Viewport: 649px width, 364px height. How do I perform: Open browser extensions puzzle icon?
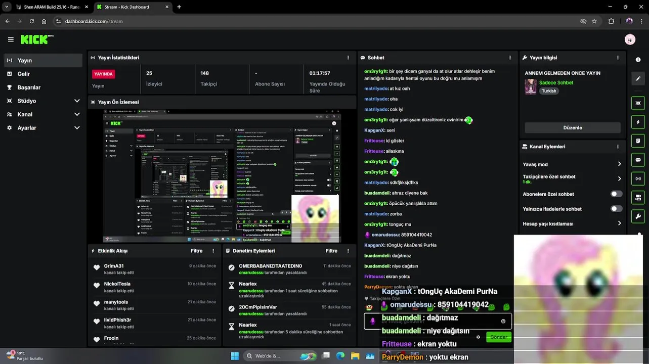click(x=611, y=21)
